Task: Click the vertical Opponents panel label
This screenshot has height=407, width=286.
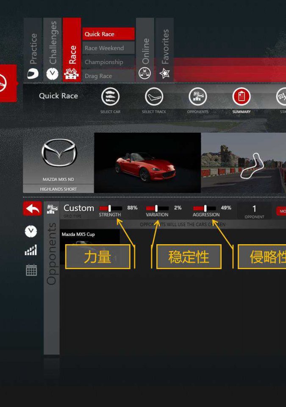Action: pos(51,254)
